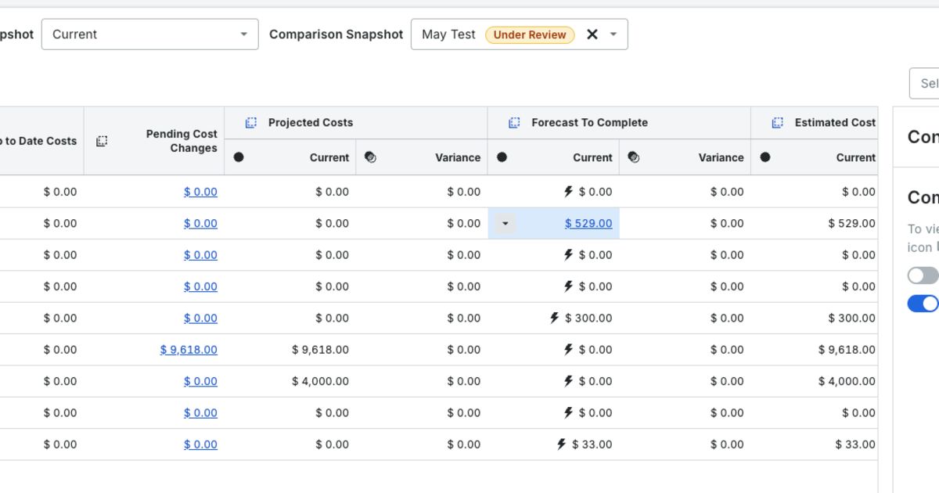Open the Comparison Snapshot dropdown arrow
The height and width of the screenshot is (493, 939).
pos(613,34)
